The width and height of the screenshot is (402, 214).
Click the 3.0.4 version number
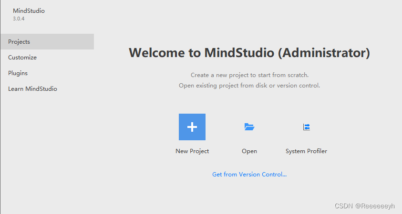pyautogui.click(x=19, y=19)
